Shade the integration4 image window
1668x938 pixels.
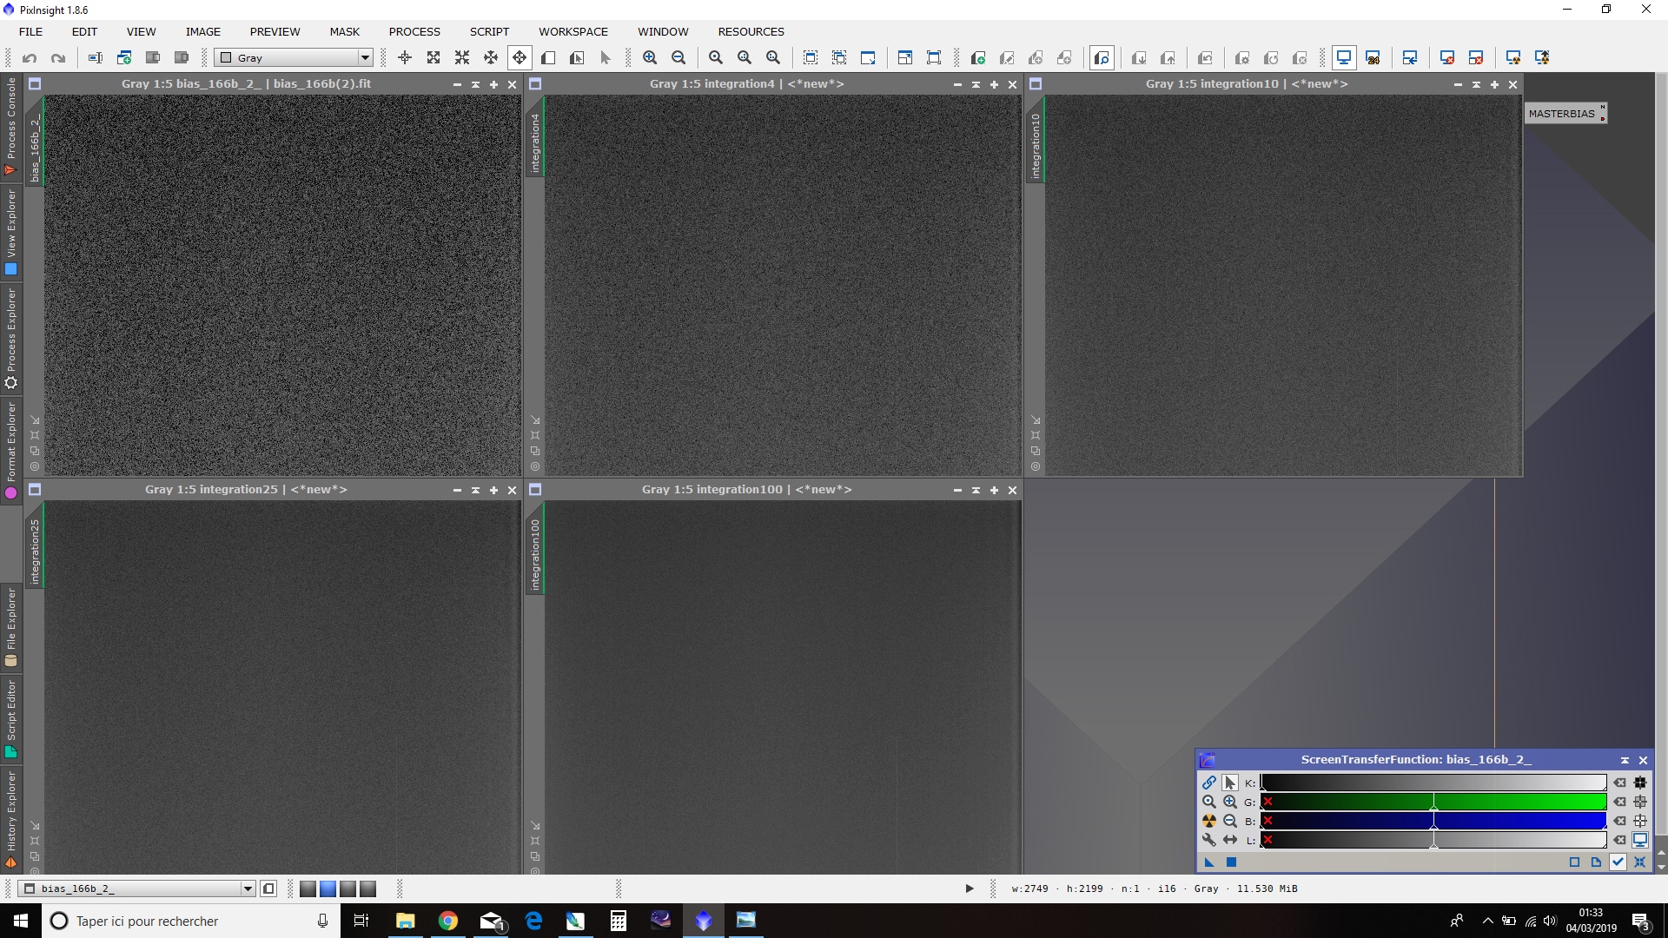976,84
